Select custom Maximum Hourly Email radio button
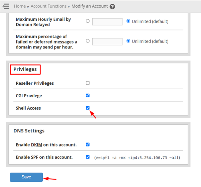201x187 pixels. click(x=88, y=21)
